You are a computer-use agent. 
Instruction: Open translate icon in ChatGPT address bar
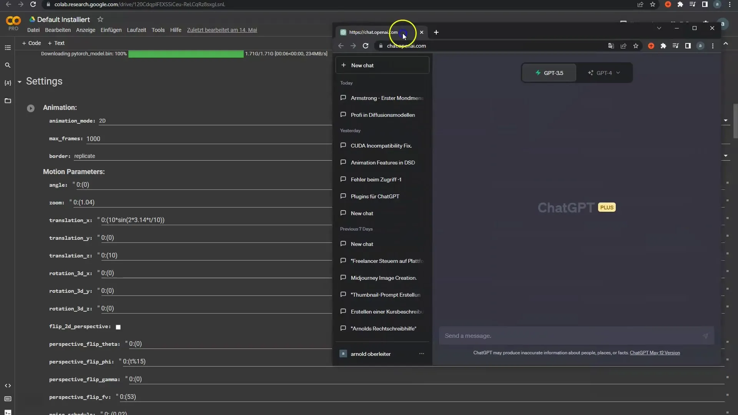(611, 46)
